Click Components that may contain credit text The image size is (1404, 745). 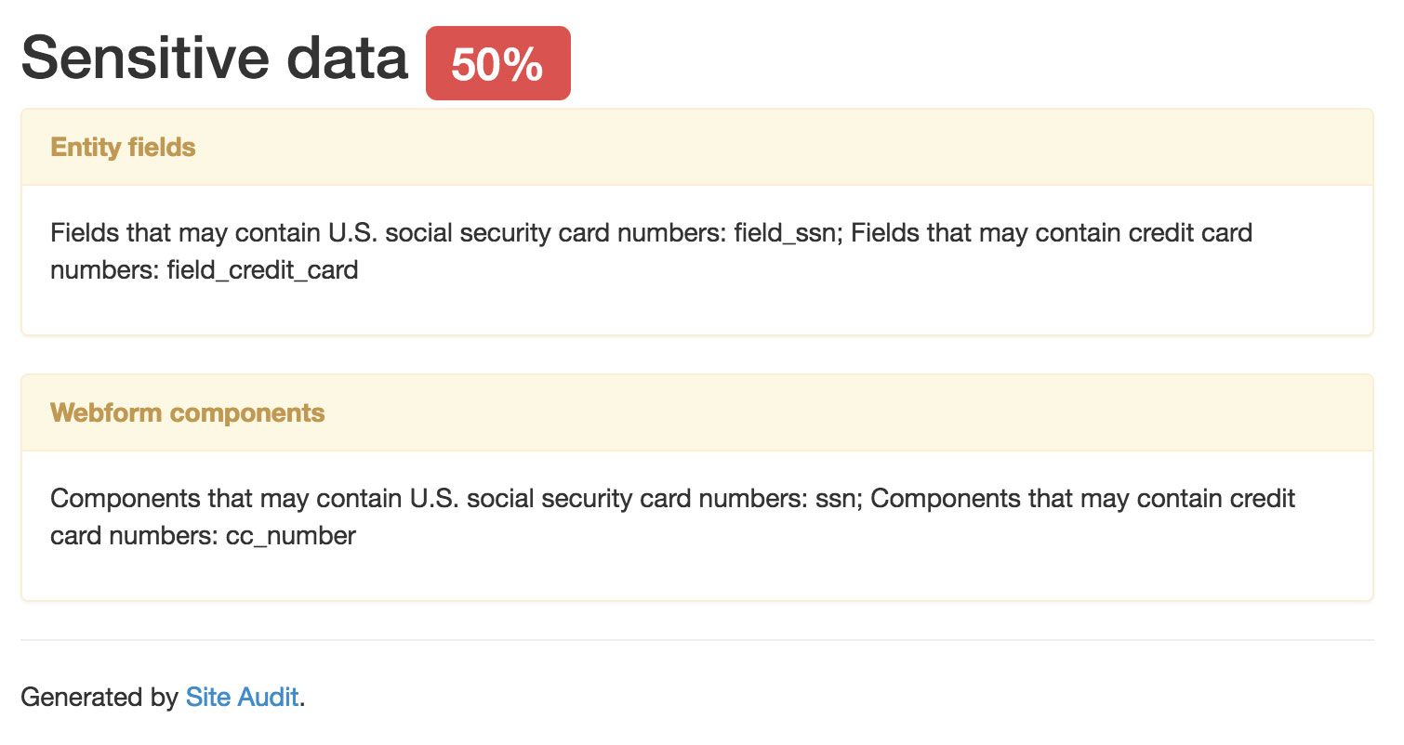pyautogui.click(x=1082, y=498)
